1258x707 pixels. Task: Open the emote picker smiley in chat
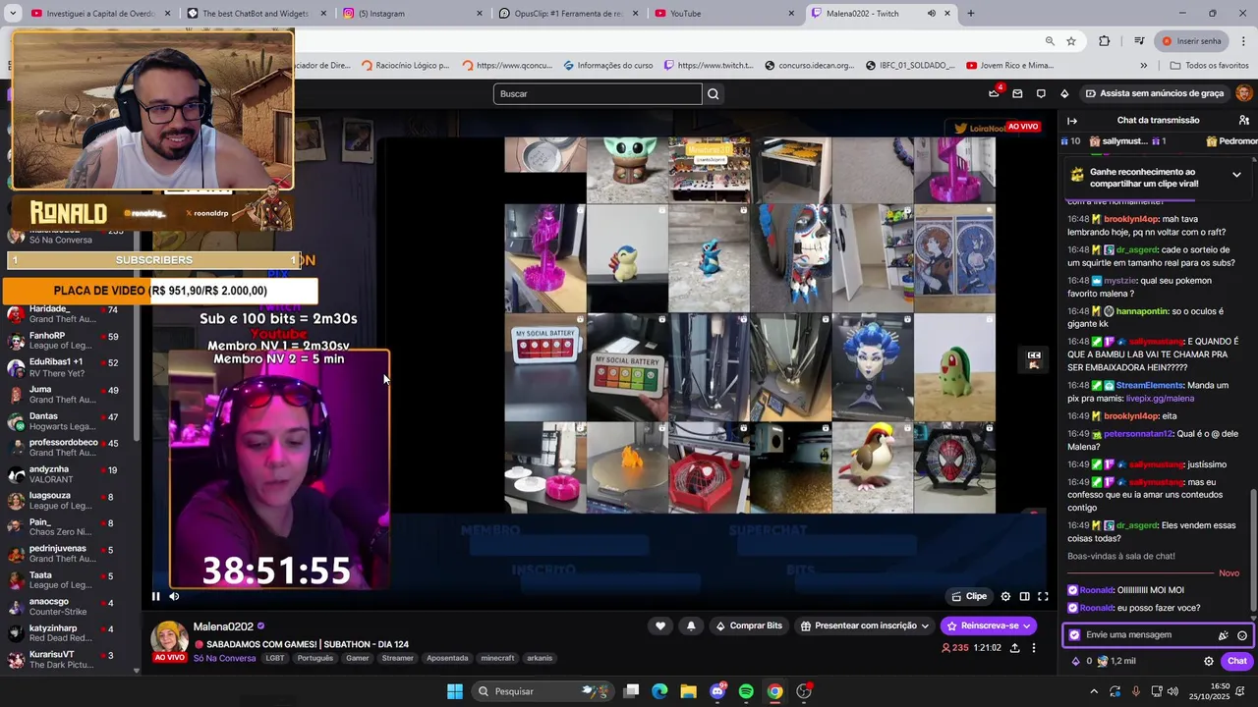click(1242, 635)
